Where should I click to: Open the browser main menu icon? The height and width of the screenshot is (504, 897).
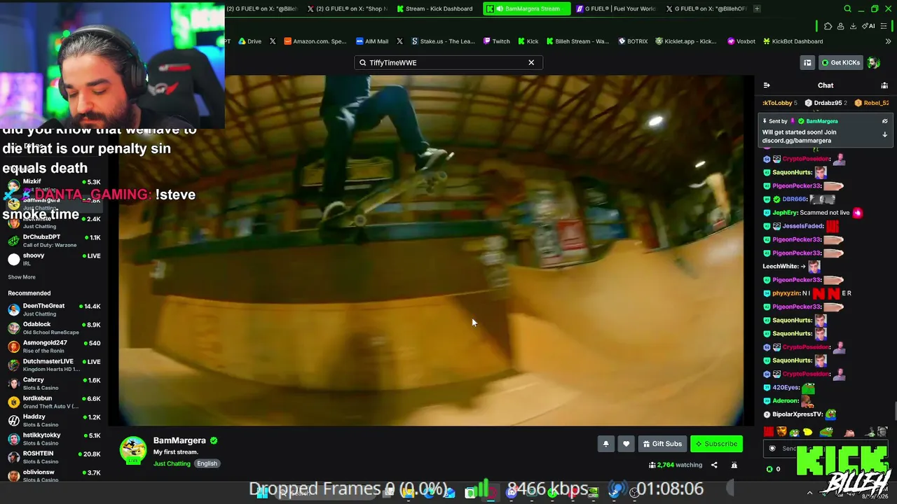[884, 26]
